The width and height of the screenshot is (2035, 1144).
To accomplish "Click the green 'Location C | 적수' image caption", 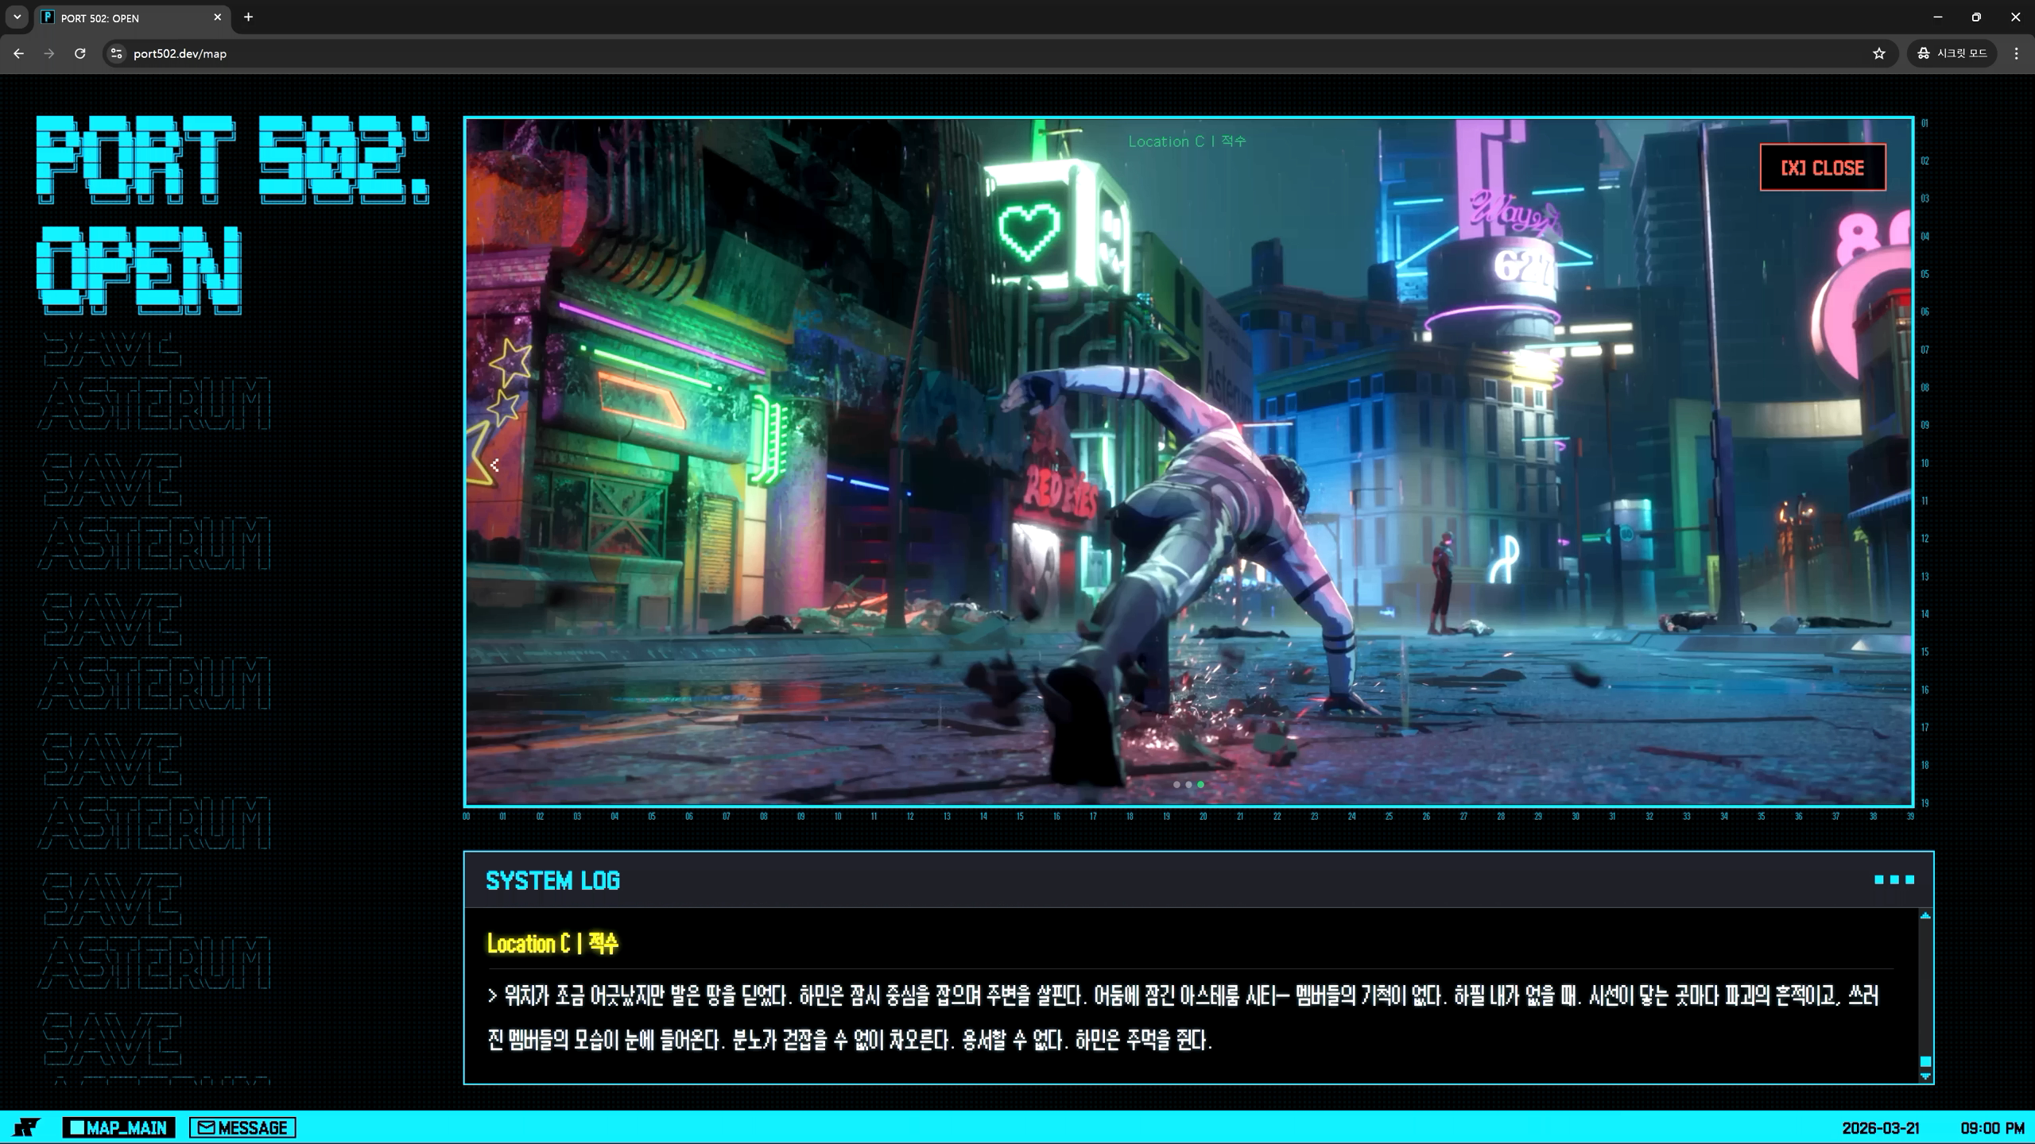I will point(1187,141).
